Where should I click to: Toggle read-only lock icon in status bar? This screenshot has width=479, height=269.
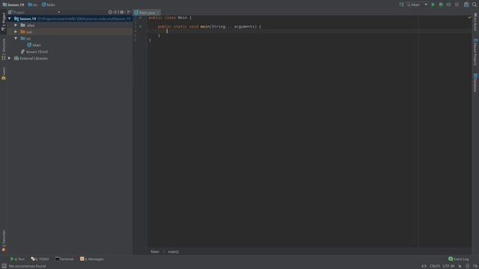tap(460, 266)
